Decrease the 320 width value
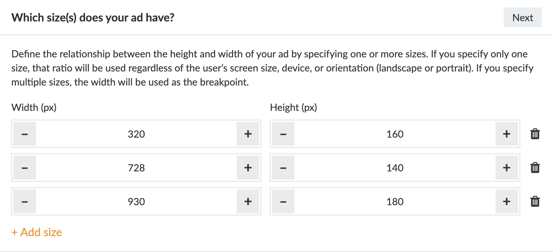 click(x=25, y=134)
